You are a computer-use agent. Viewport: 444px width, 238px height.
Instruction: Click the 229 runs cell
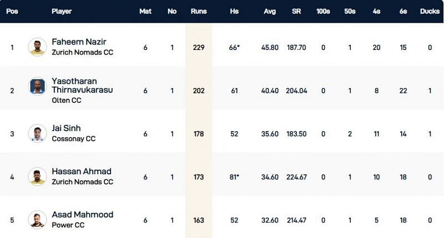198,47
